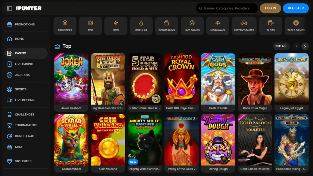Image resolution: width=313 pixels, height=176 pixels.
Task: Open the Bonus Crab sidebar icon
Action: pyautogui.click(x=9, y=136)
